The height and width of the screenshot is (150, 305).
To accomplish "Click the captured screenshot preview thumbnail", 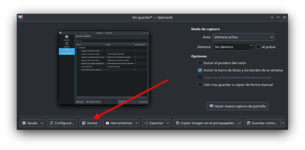I will click(x=104, y=68).
